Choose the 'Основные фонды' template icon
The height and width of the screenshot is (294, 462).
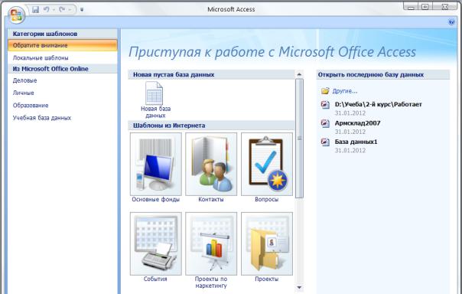(x=156, y=164)
